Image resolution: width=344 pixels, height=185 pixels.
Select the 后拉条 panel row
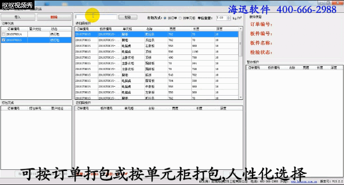pyautogui.click(x=157, y=40)
